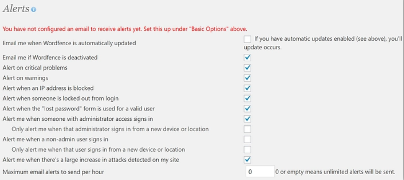
Task: Click the 'Alerts' section heading text
Action: point(16,9)
